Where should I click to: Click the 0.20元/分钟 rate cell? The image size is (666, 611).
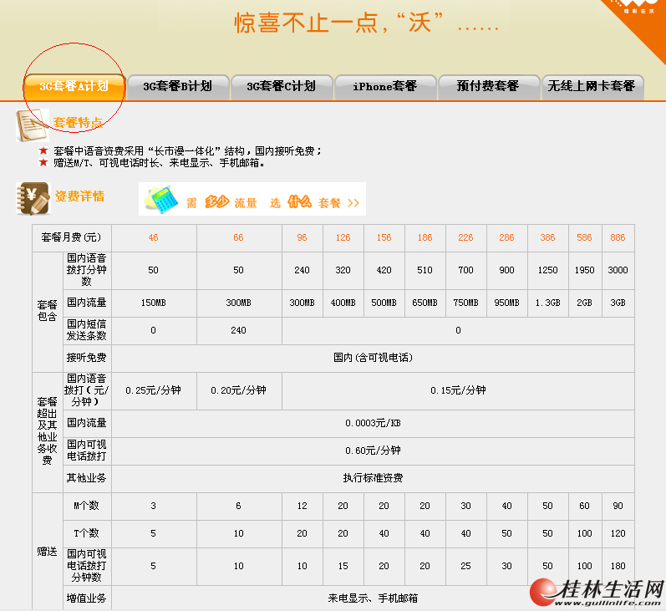point(239,391)
